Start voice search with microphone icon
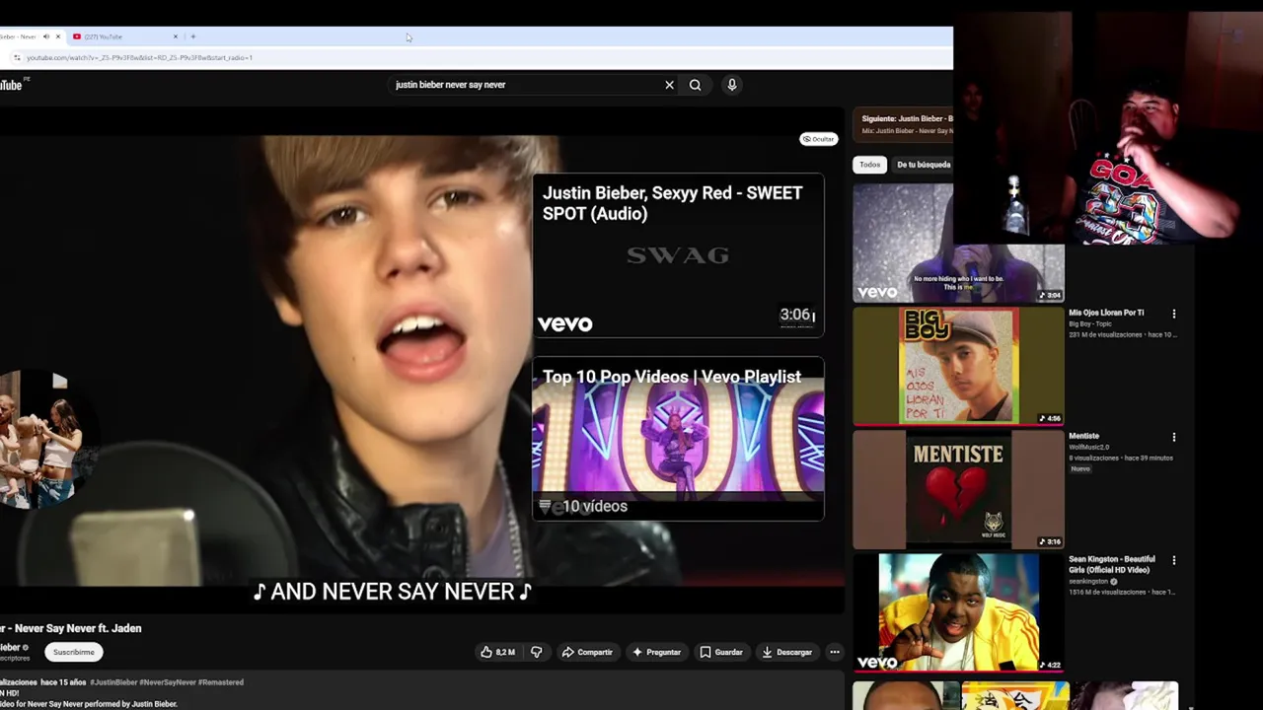The height and width of the screenshot is (710, 1263). pyautogui.click(x=732, y=85)
